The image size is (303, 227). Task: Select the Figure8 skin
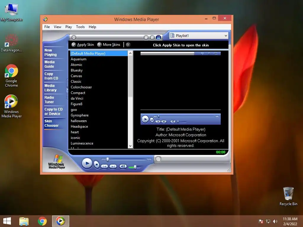(x=99, y=104)
